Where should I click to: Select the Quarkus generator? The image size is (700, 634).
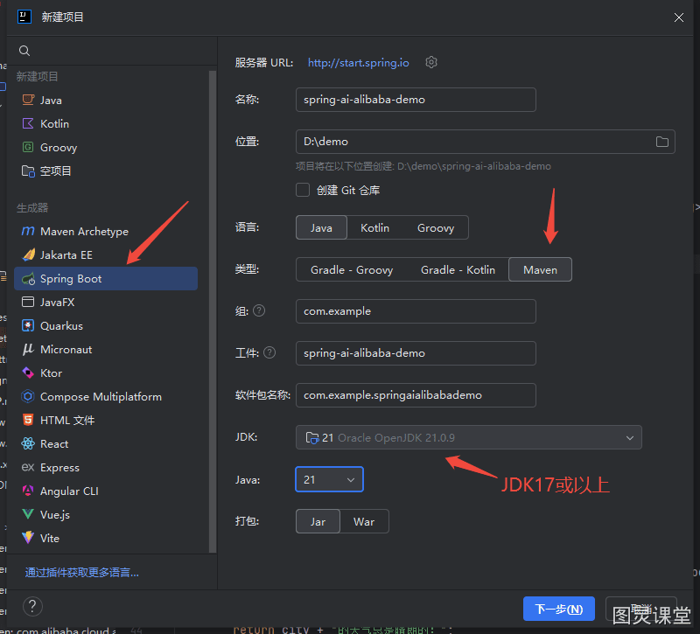click(106, 325)
